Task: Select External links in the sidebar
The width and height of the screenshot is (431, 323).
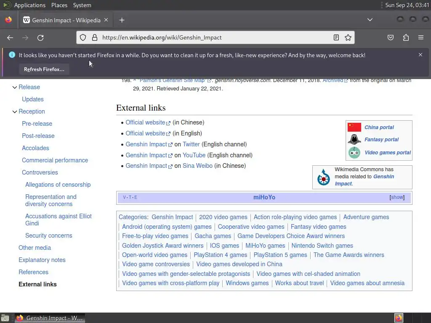Action: 37,284
